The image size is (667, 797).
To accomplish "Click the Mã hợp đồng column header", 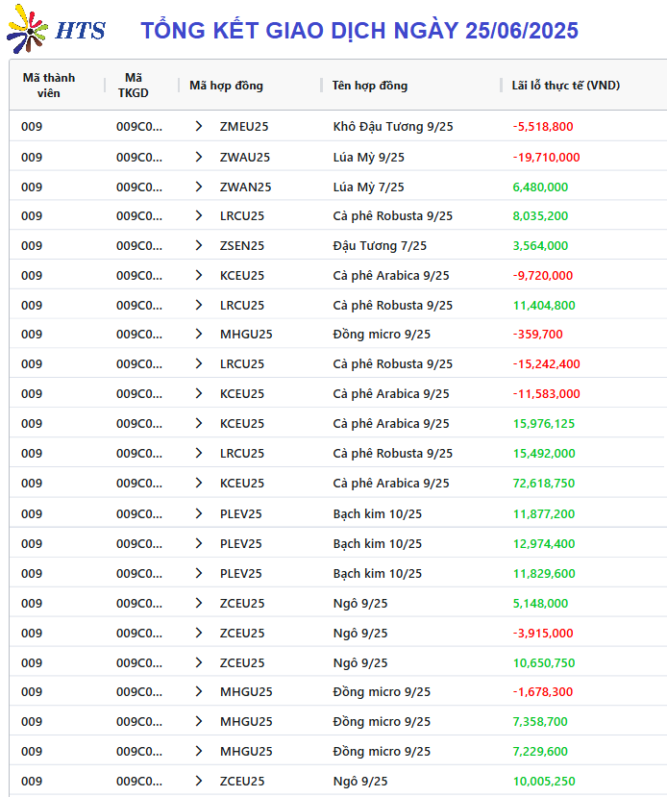I will click(x=226, y=86).
